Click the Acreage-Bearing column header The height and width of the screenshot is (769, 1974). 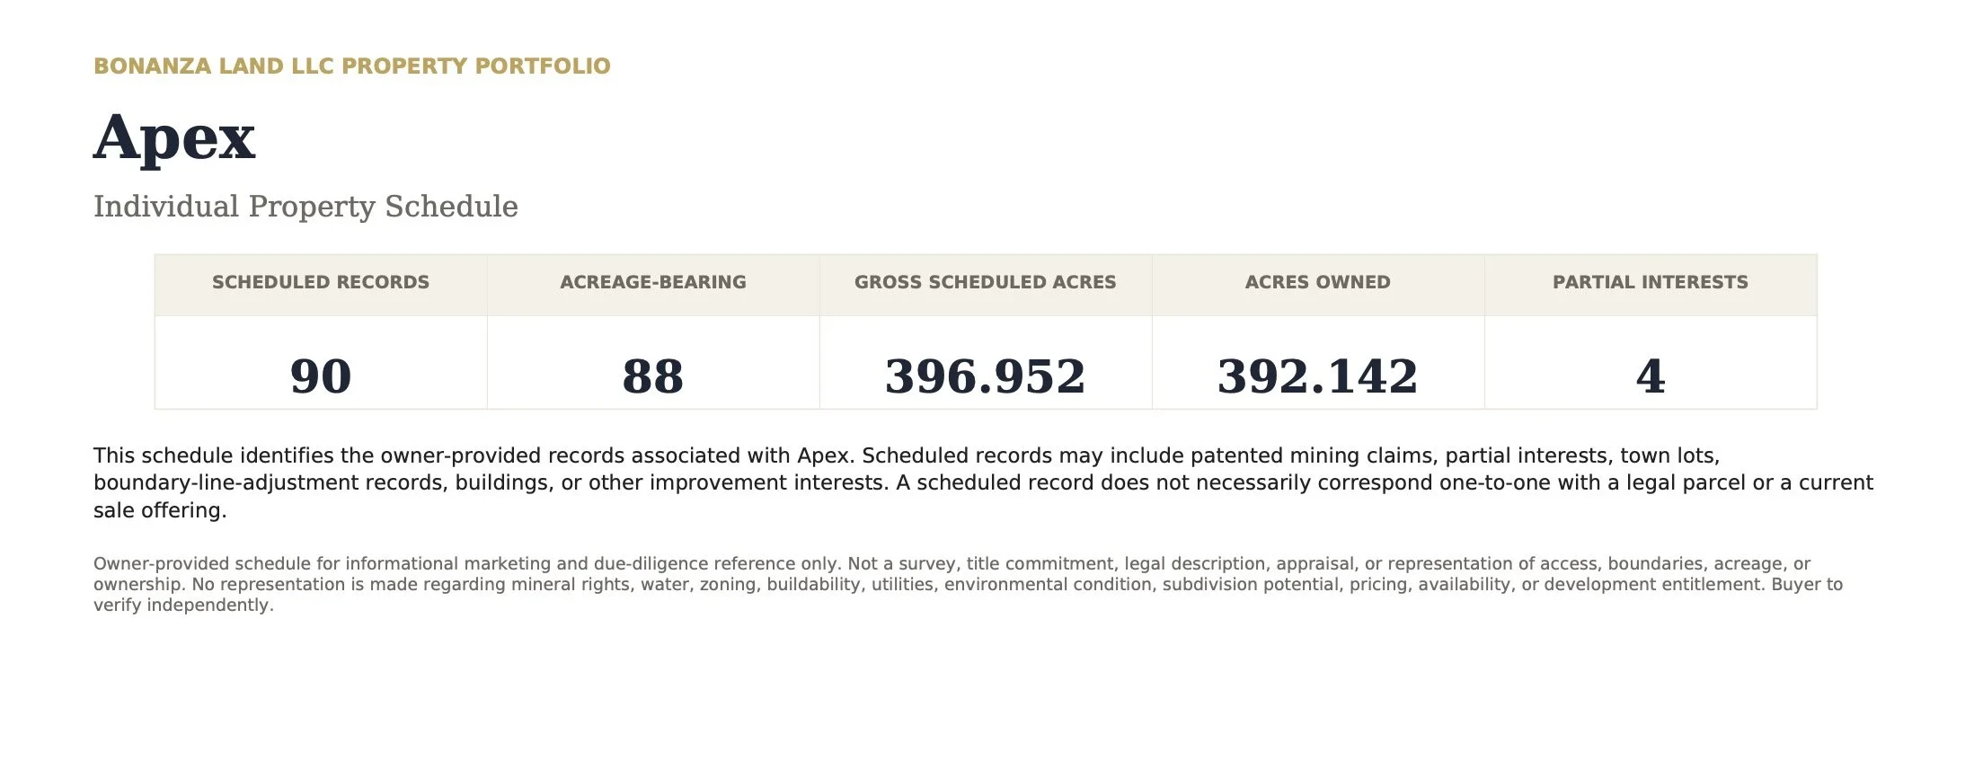coord(653,282)
